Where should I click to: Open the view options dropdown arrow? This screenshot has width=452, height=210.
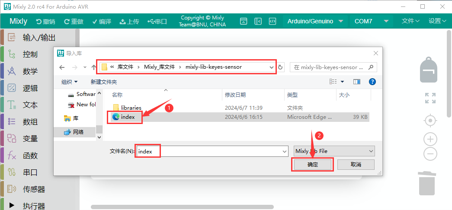click(343, 82)
